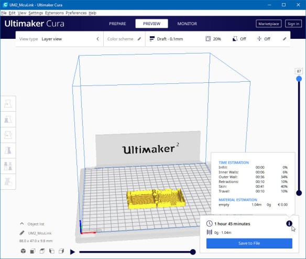Screen dimensions: 306x259
Task: Open the Help menu
Action: [x=92, y=13]
